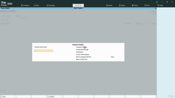Open the E: Export menu
The width and height of the screenshot is (175, 98).
point(122,5)
